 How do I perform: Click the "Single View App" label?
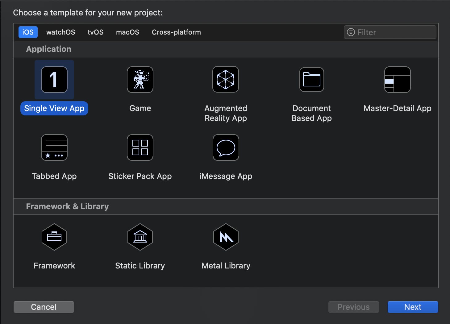click(x=54, y=108)
